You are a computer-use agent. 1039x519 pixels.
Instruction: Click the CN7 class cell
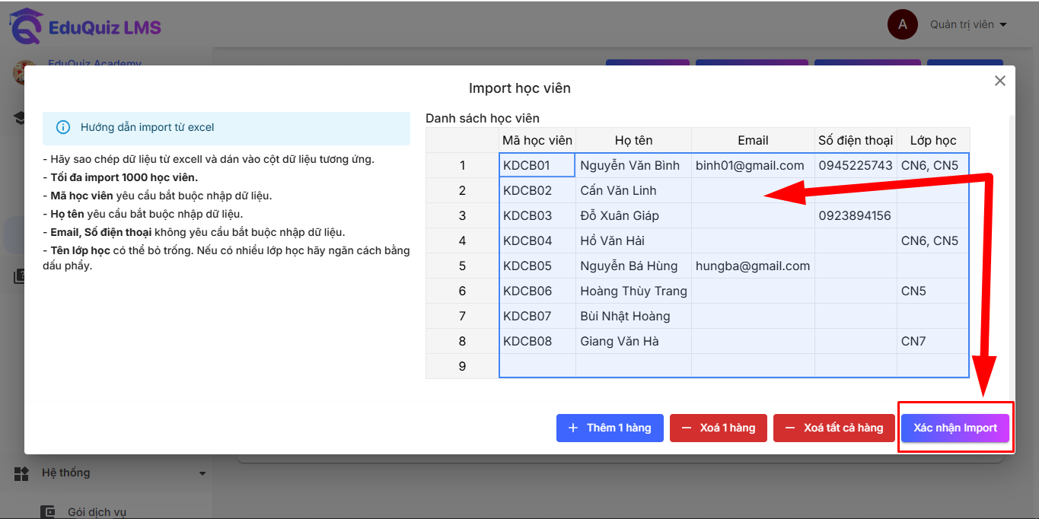pos(933,341)
